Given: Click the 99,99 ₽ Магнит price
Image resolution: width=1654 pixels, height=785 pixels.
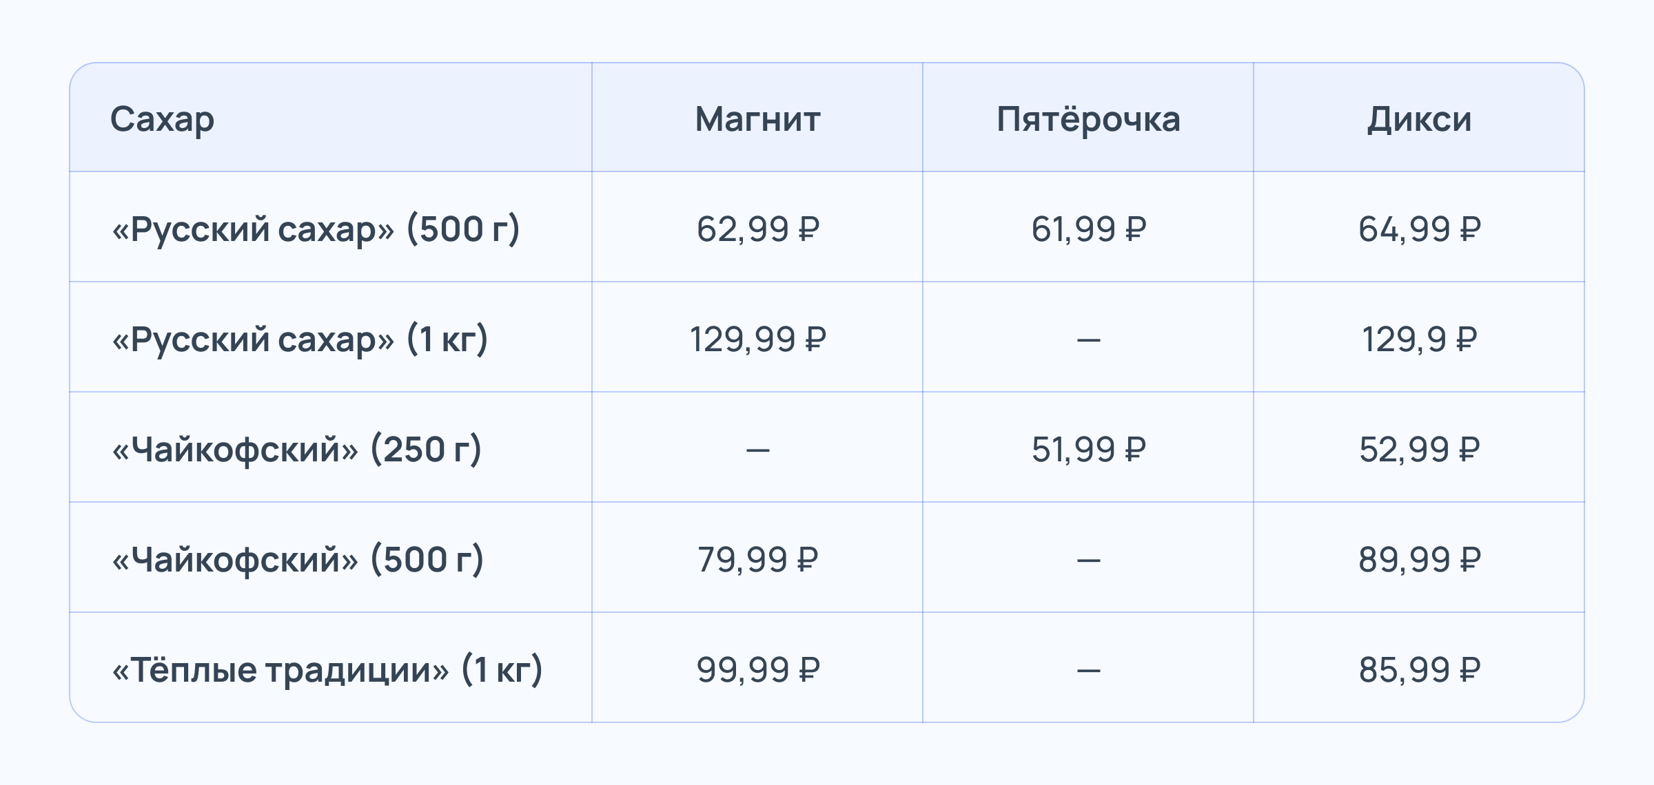Looking at the screenshot, I should coord(757,669).
